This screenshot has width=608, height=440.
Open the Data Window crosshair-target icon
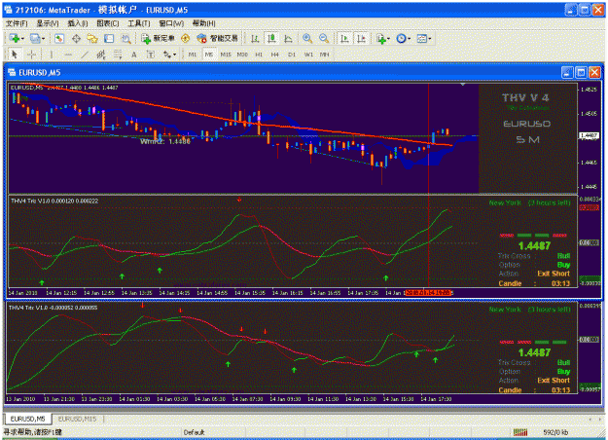point(76,38)
